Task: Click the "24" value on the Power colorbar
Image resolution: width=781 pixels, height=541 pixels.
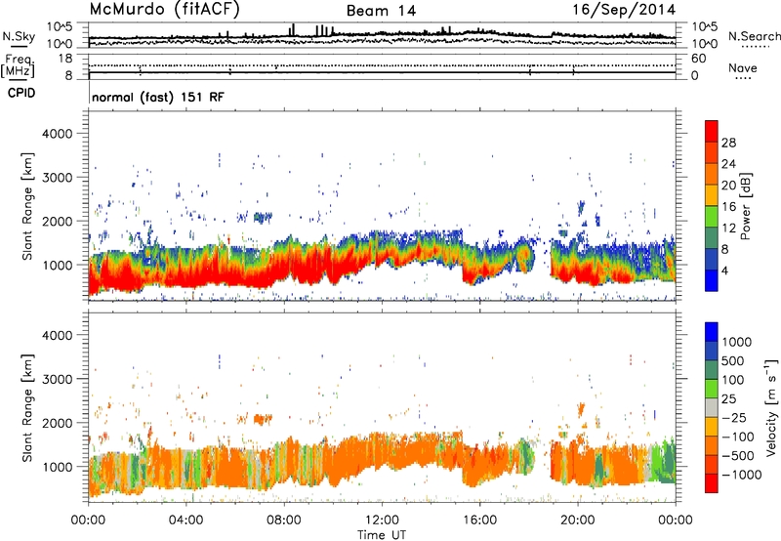Action: tap(728, 164)
